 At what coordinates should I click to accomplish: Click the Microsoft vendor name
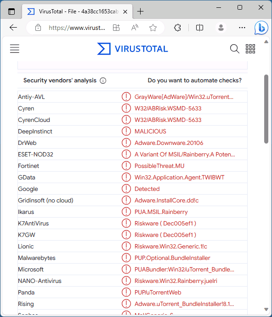(x=31, y=270)
